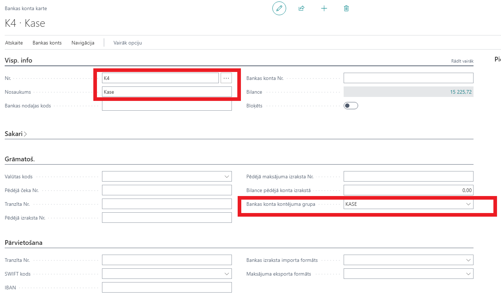Screen dimensions: 501x302
Task: Click the Nosaukums input field
Action: coord(166,92)
